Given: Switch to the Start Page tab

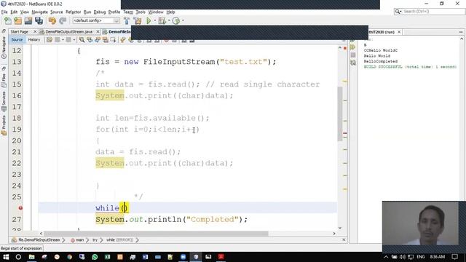Looking at the screenshot, I should pos(20,32).
